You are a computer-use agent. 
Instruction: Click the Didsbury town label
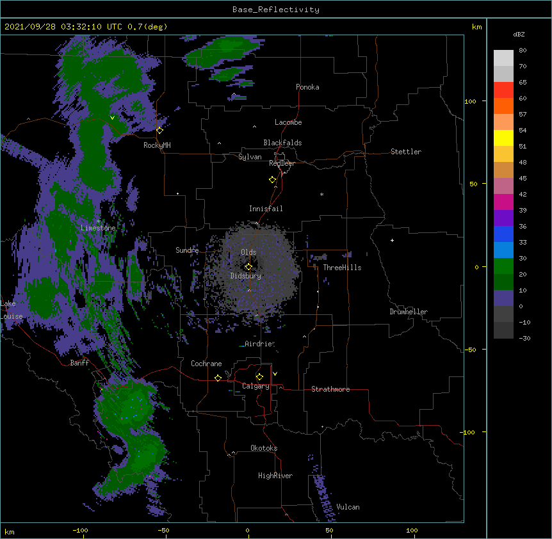(x=246, y=276)
